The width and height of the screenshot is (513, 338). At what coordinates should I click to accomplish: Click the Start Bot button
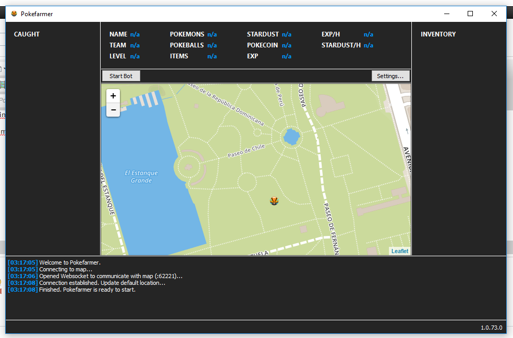click(x=121, y=76)
